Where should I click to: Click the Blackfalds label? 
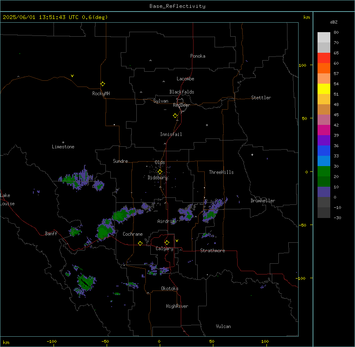(182, 92)
